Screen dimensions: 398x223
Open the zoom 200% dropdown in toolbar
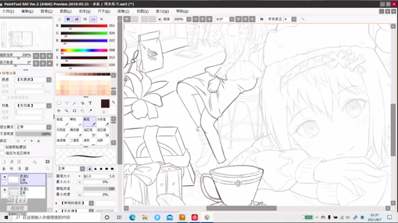click(189, 19)
